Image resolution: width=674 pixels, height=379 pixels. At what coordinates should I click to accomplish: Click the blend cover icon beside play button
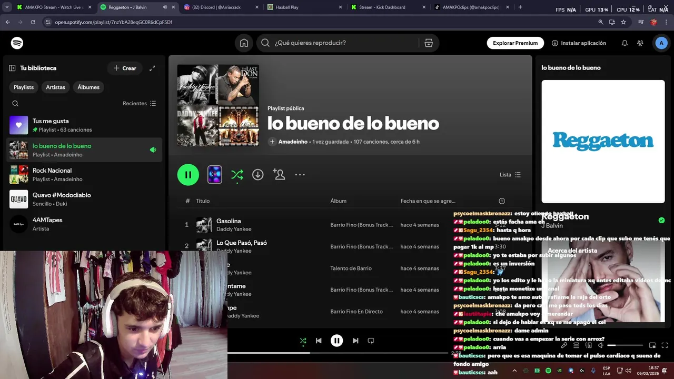click(x=215, y=175)
